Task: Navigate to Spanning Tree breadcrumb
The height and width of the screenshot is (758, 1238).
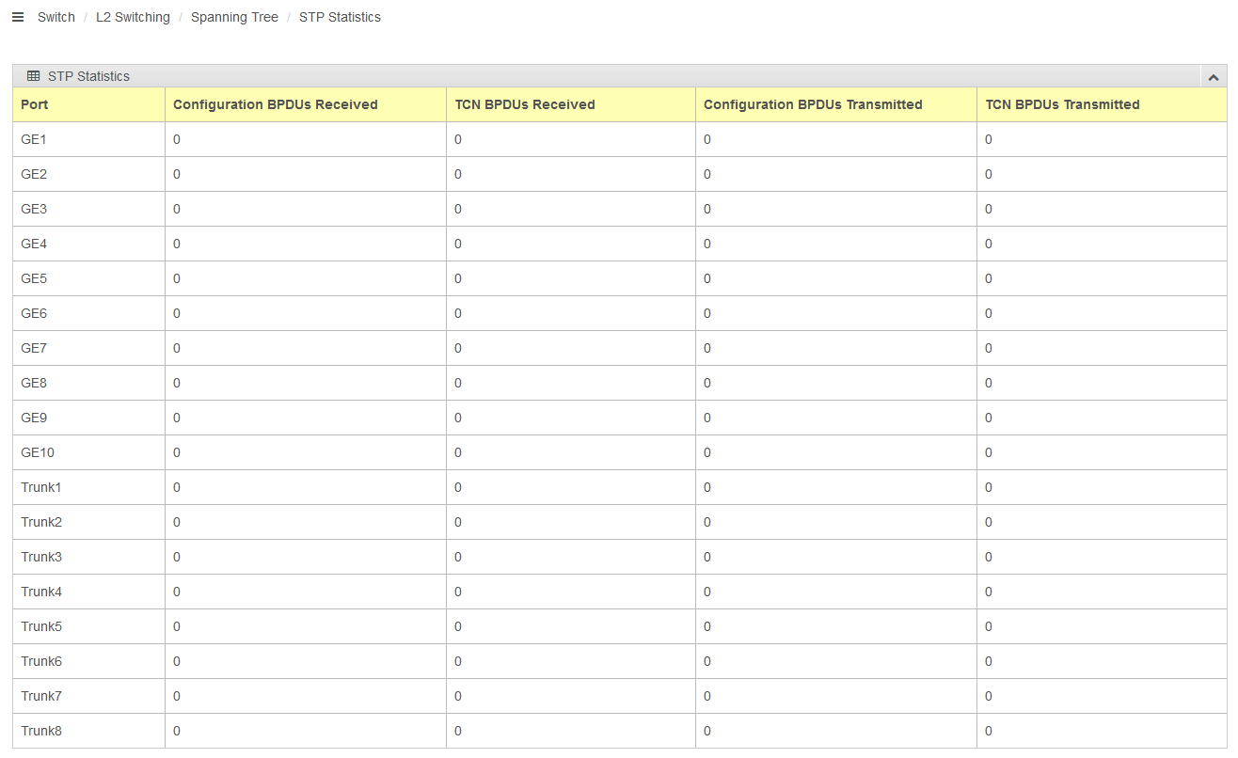Action: coord(234,17)
